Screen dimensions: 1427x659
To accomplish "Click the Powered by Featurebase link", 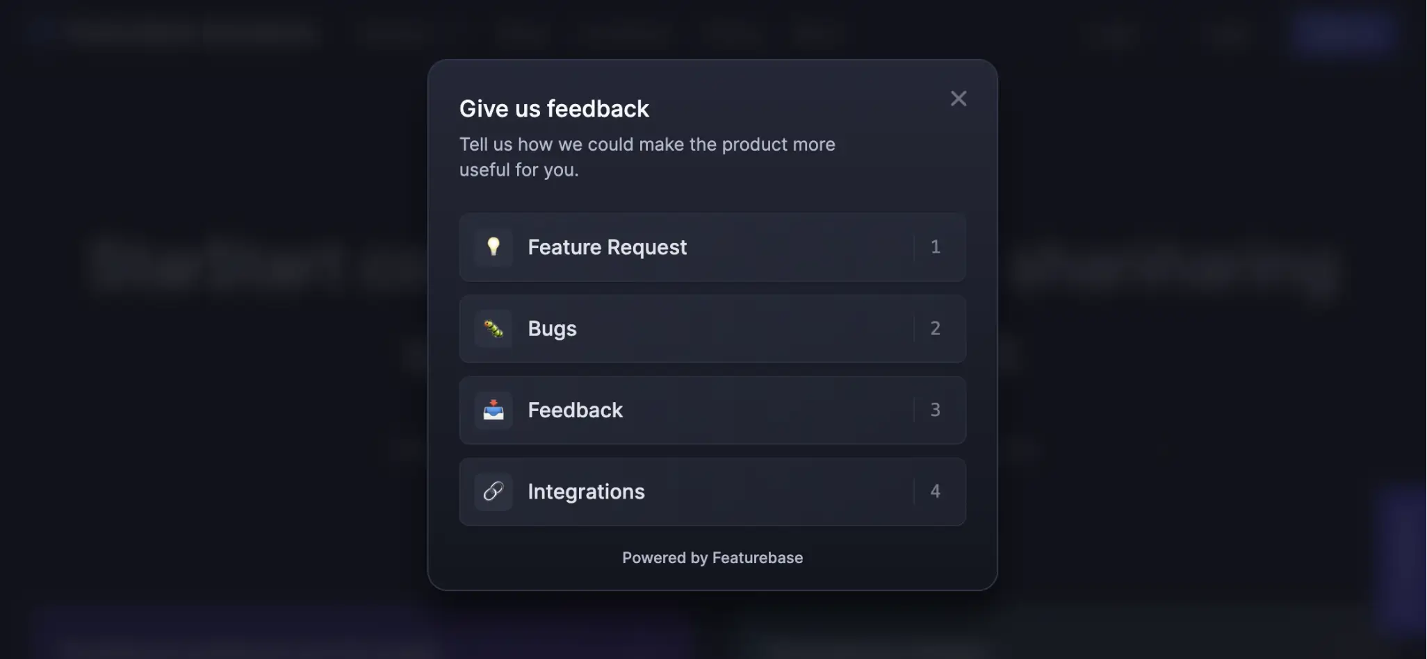I will (x=712, y=557).
